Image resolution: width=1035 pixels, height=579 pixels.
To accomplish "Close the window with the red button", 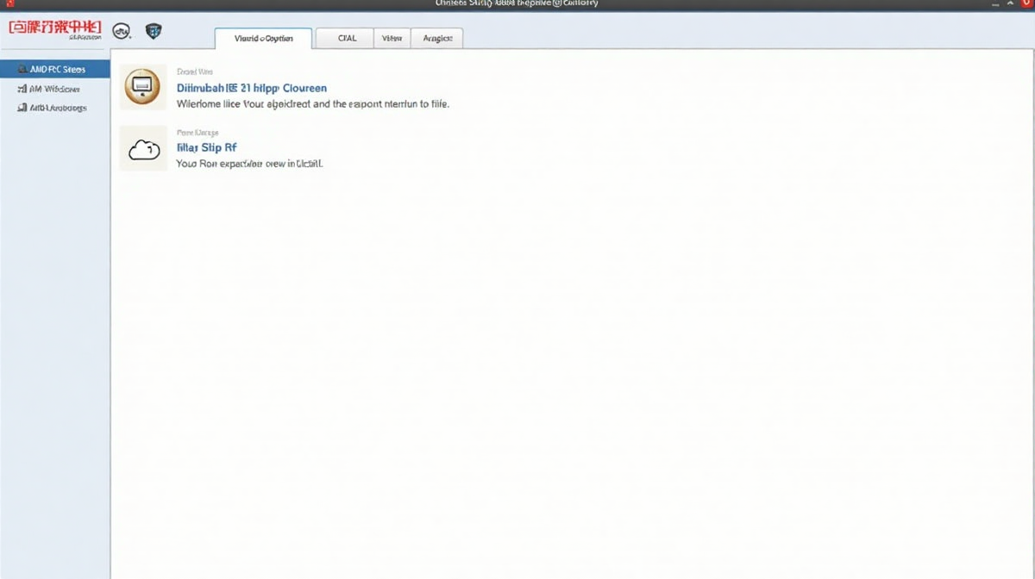I will pos(1026,4).
